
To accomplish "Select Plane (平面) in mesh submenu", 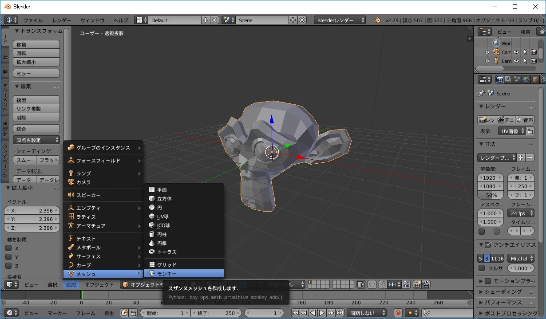I will point(184,190).
